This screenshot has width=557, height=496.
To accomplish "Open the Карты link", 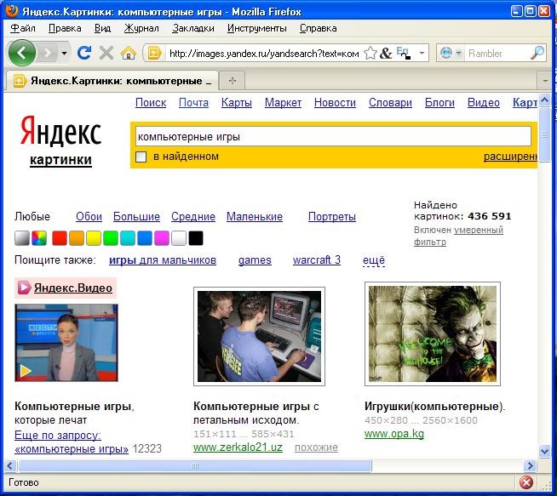I will pos(237,103).
